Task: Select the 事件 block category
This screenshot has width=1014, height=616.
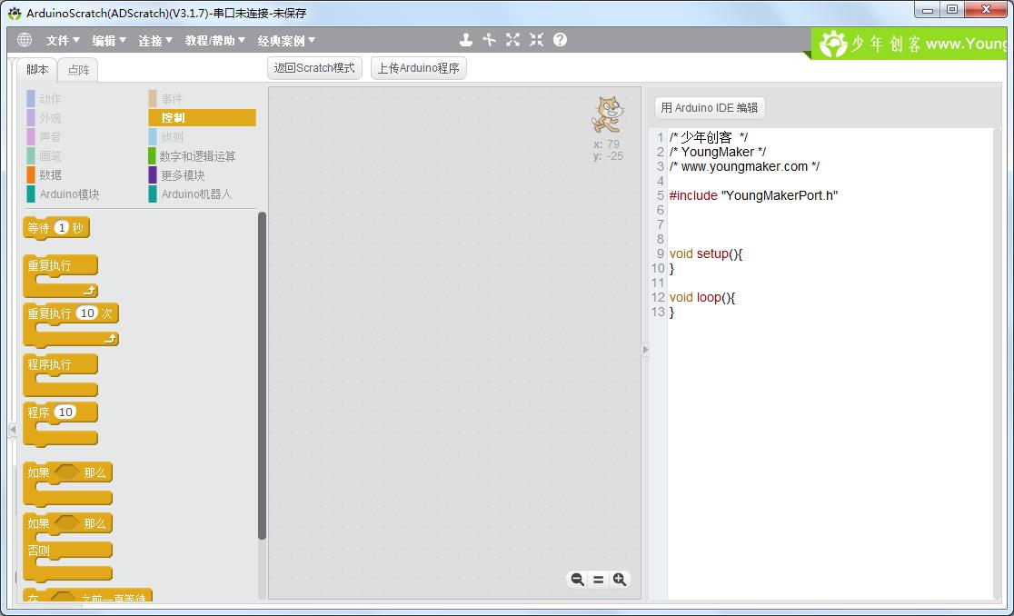Action: (166, 99)
